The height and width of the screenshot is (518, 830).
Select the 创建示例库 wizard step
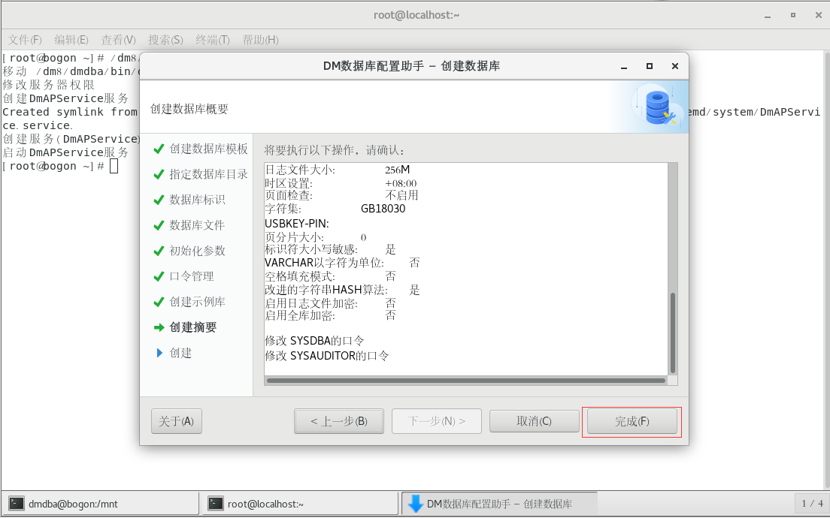tap(197, 302)
